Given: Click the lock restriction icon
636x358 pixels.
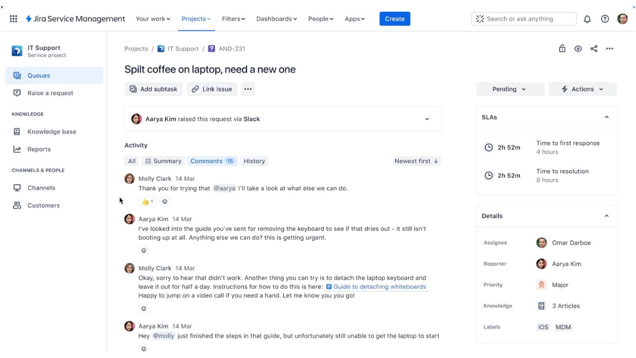Looking at the screenshot, I should pos(562,49).
